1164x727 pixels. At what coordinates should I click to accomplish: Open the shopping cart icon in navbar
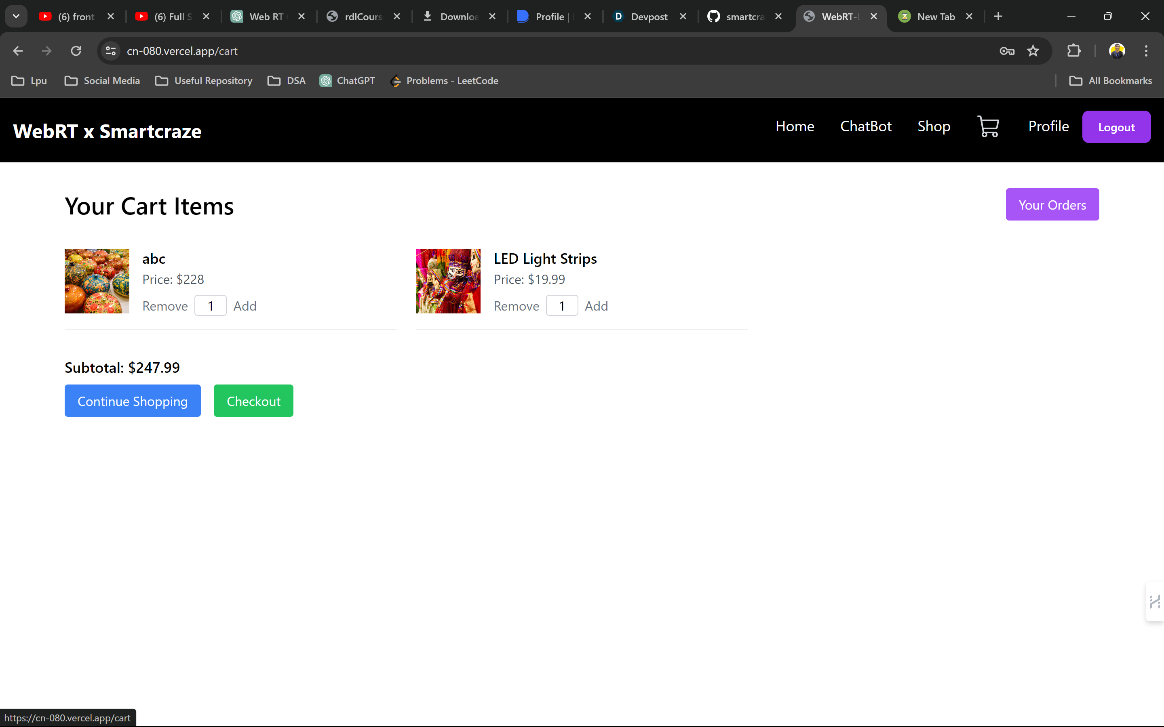988,126
